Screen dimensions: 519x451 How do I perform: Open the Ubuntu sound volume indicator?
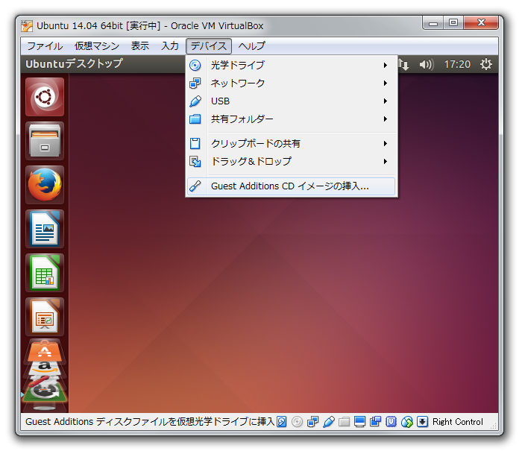[427, 64]
